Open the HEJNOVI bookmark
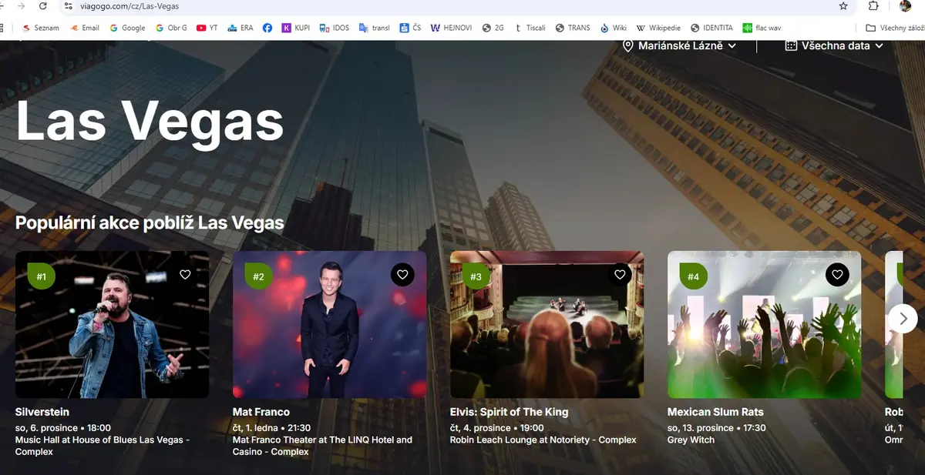The height and width of the screenshot is (475, 925). tap(452, 28)
